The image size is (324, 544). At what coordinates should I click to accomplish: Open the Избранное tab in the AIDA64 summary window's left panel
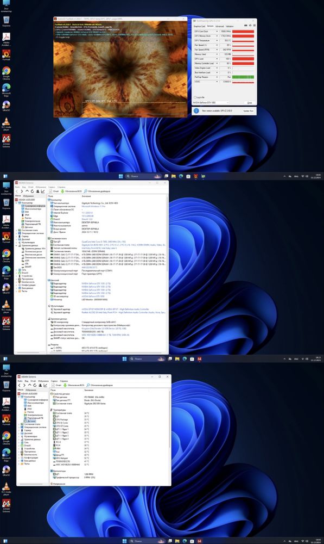[28, 196]
